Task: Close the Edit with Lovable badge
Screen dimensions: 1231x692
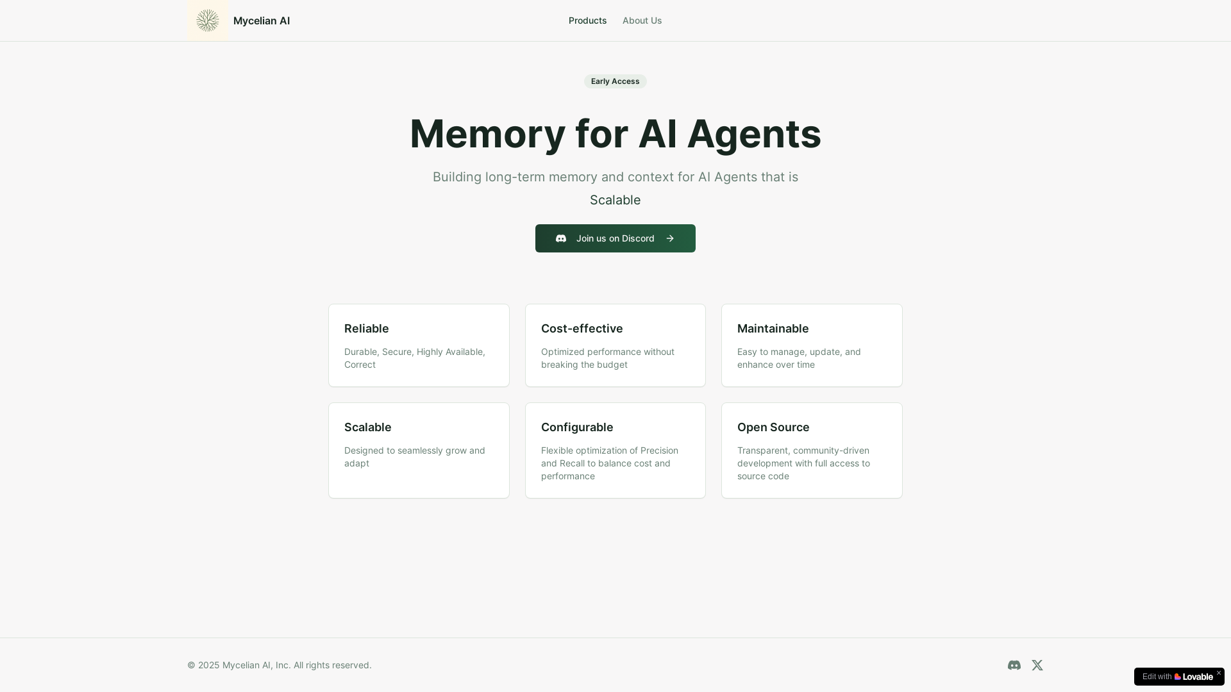Action: [x=1219, y=673]
